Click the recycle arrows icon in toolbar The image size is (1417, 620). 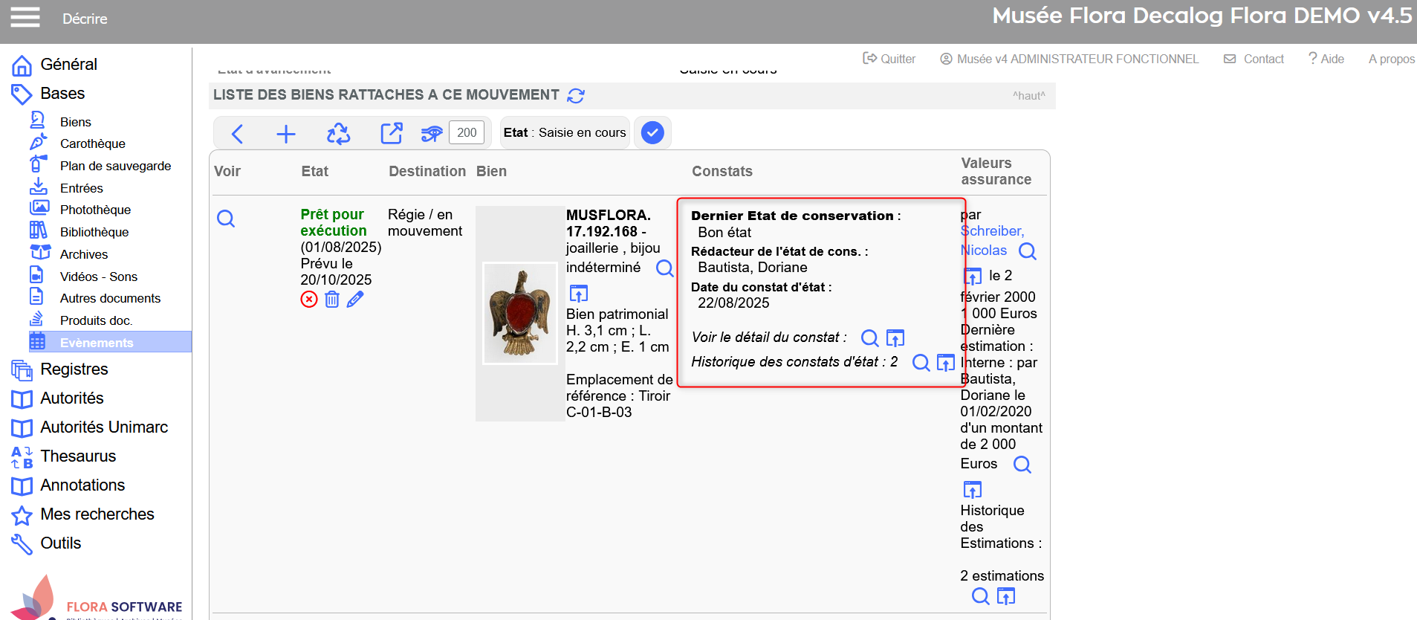(338, 134)
